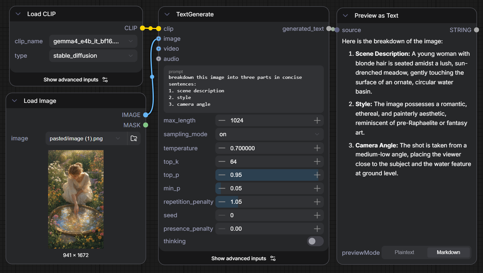The height and width of the screenshot is (273, 483).
Task: Increase top_k value
Action: tap(317, 162)
